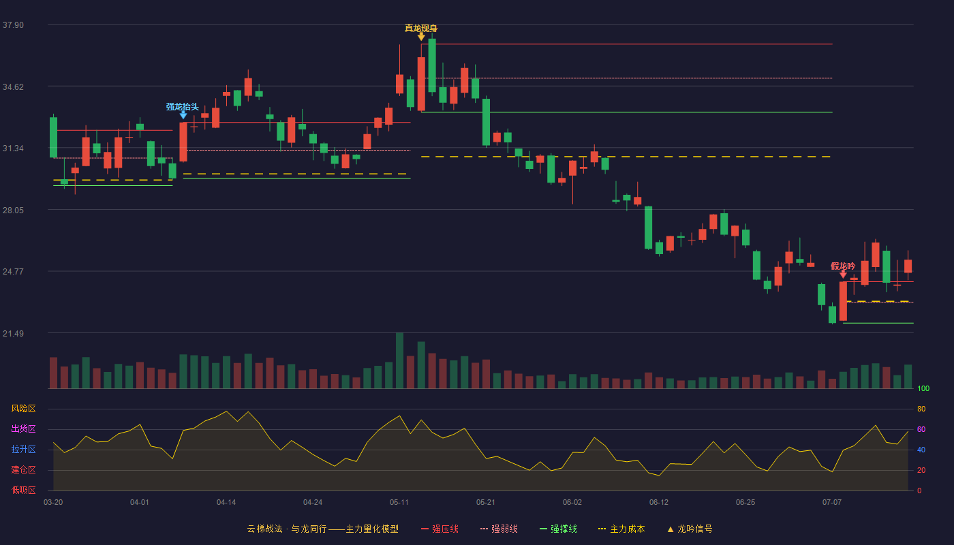Click the 60 indicator scale label
Image resolution: width=954 pixels, height=545 pixels.
[x=921, y=429]
